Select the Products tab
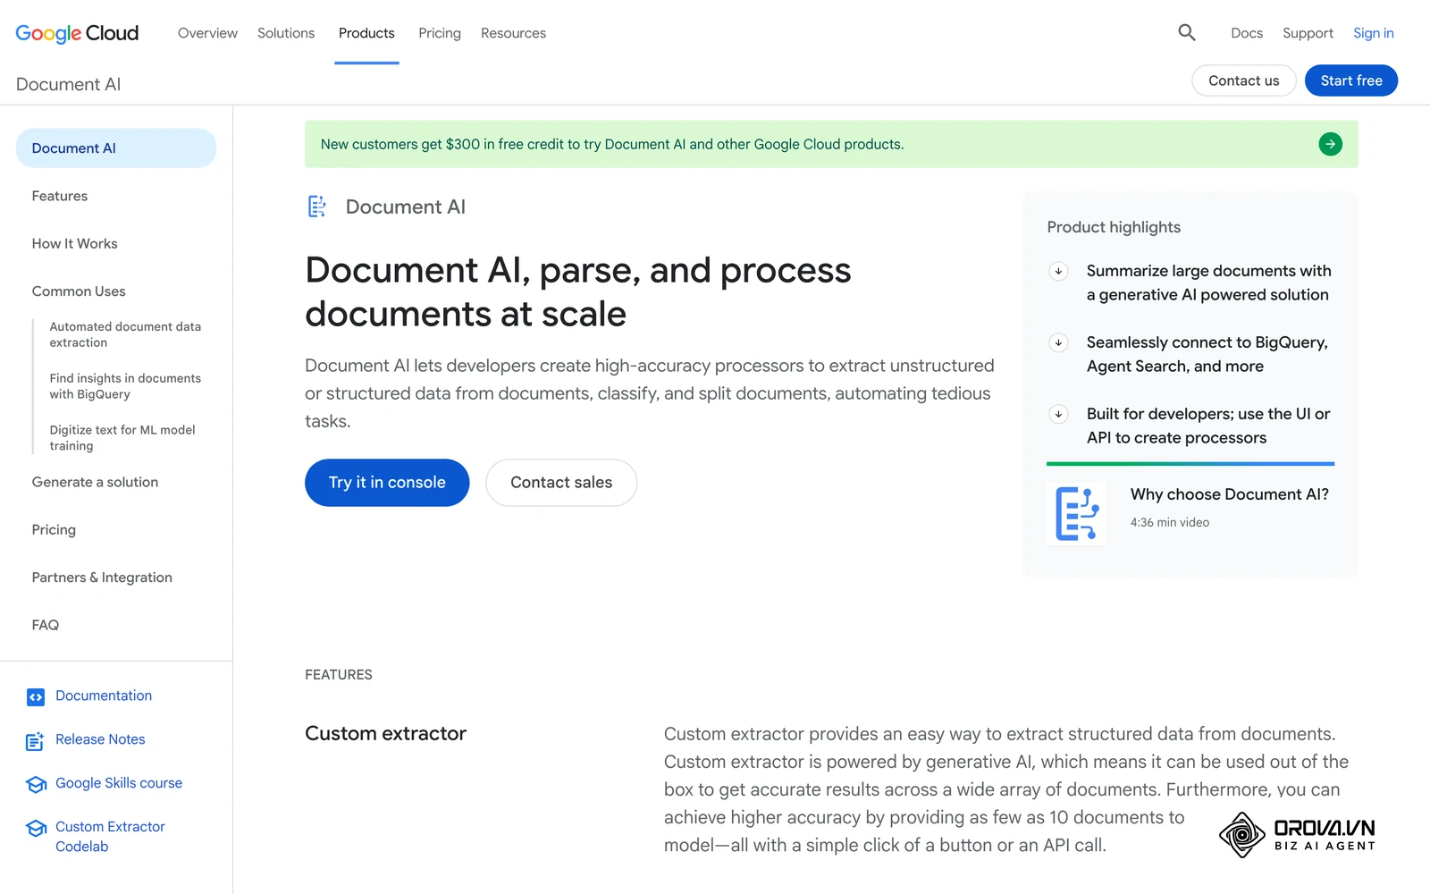The width and height of the screenshot is (1430, 894). click(366, 33)
